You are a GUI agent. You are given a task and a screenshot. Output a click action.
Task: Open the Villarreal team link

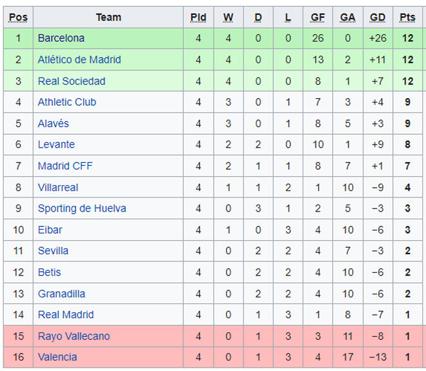(58, 187)
